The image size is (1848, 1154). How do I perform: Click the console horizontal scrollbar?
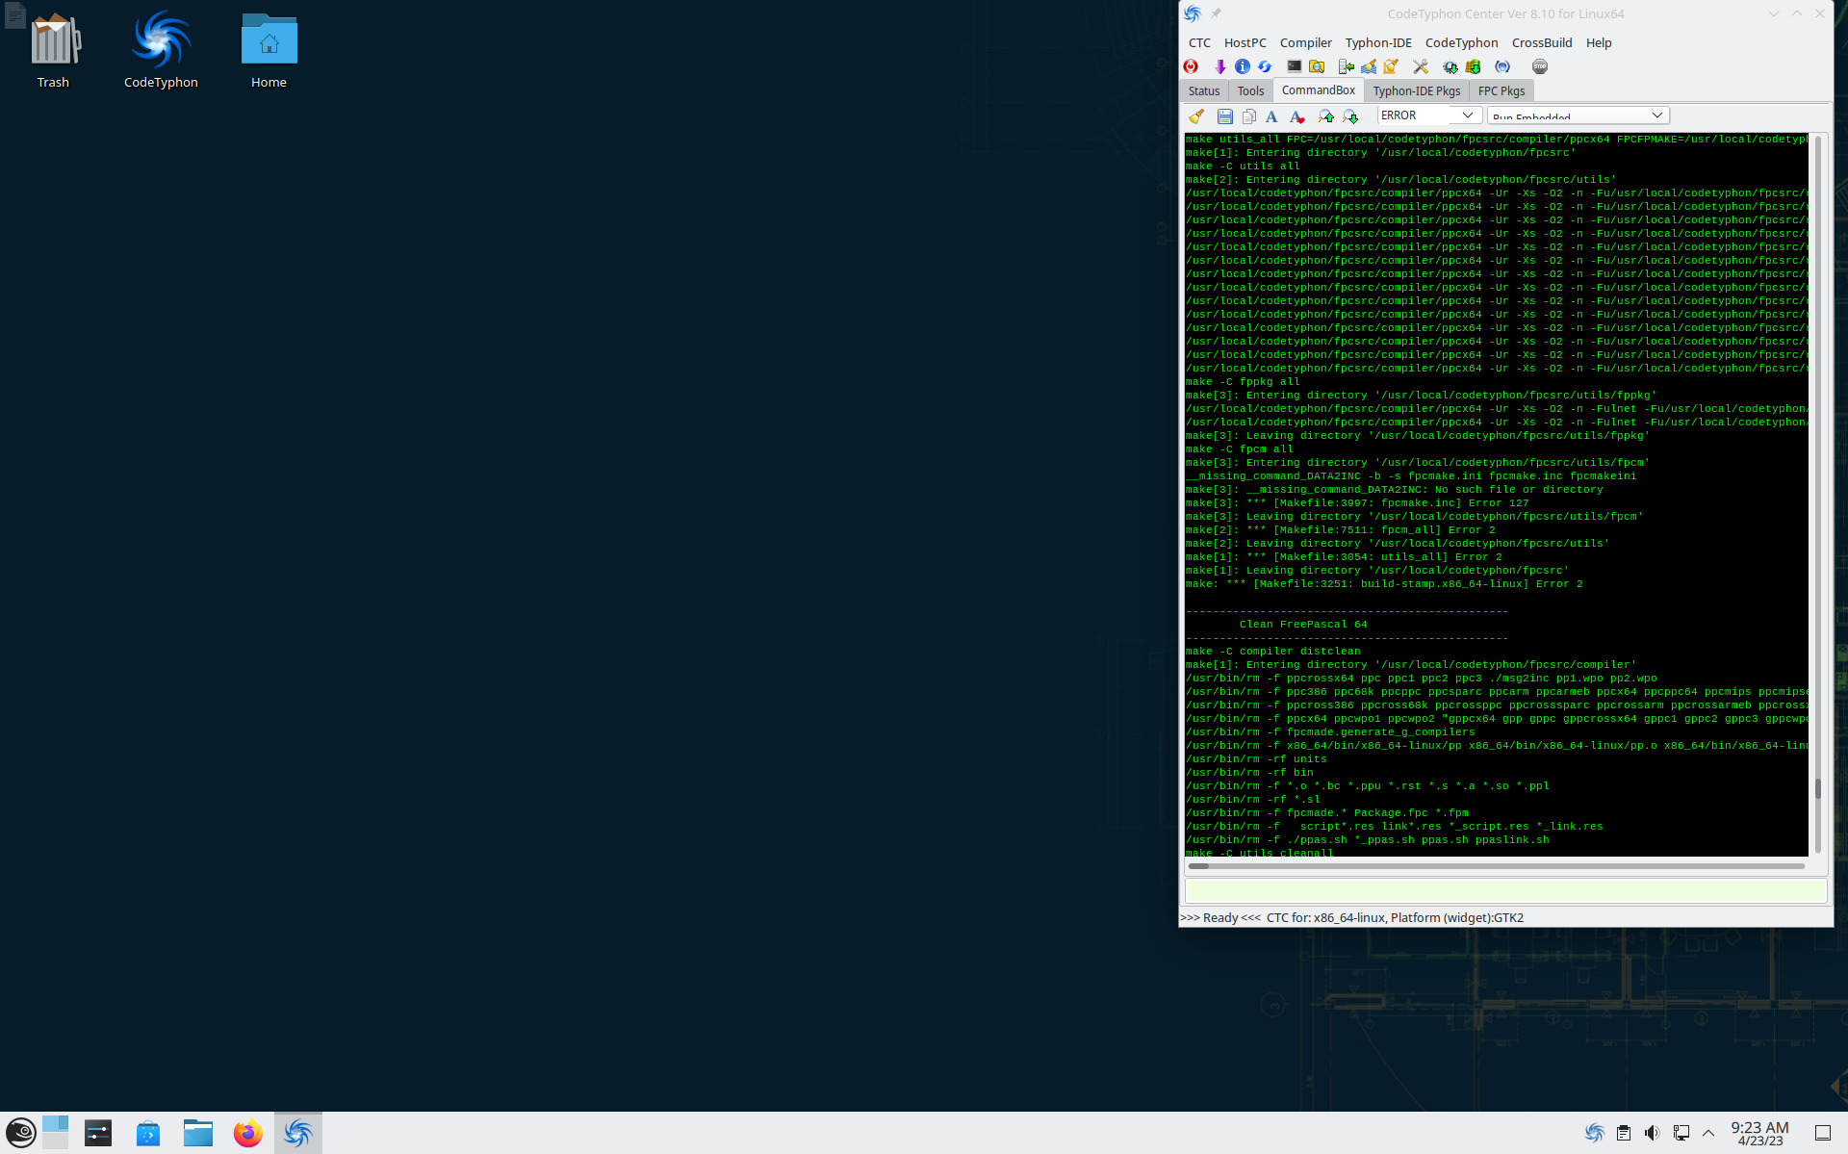[x=1496, y=866]
